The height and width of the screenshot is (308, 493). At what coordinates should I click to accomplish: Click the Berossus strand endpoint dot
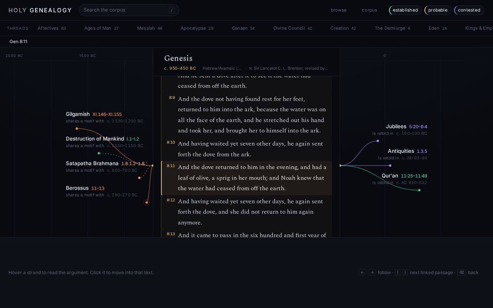point(147,203)
